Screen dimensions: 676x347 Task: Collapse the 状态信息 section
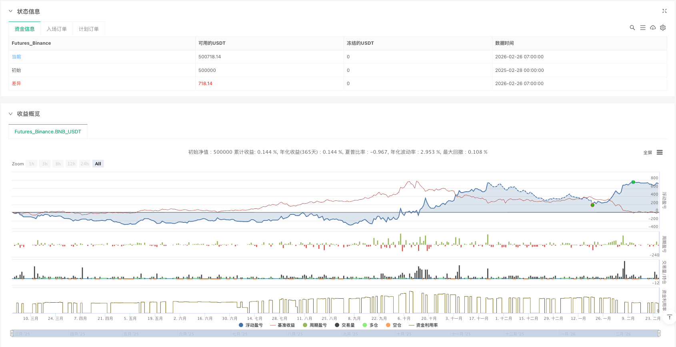(10, 12)
